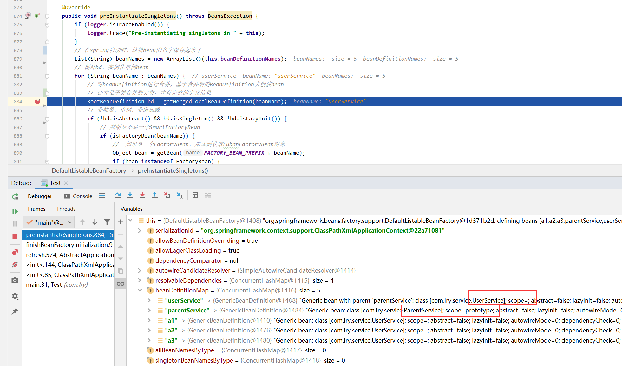Click the Layout settings icon beside Console
Screen dimensions: 622x366
[102, 196]
